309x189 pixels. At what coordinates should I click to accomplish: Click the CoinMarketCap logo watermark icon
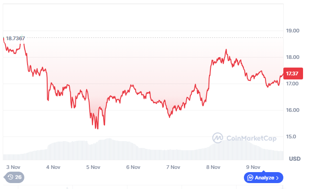click(x=218, y=137)
